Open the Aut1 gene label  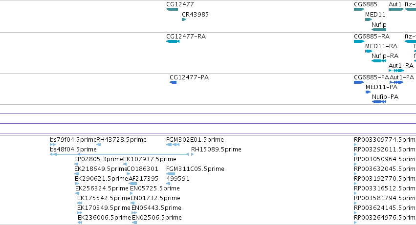395,4
